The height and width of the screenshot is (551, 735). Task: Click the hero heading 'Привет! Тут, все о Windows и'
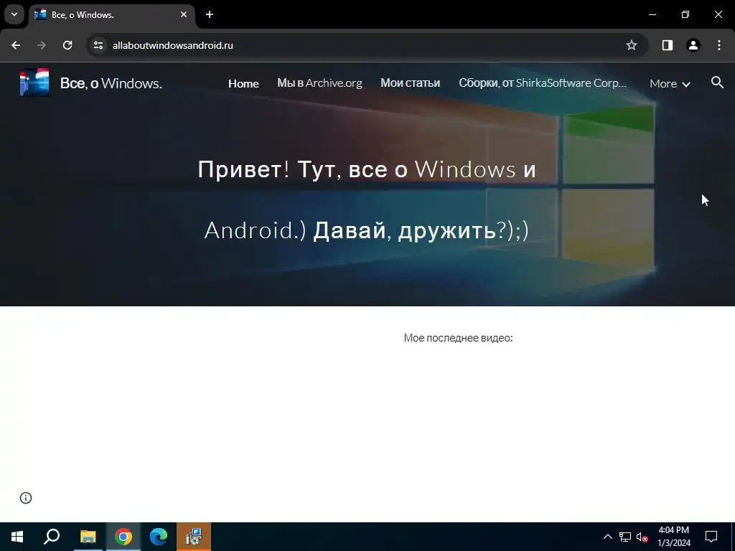coord(367,169)
